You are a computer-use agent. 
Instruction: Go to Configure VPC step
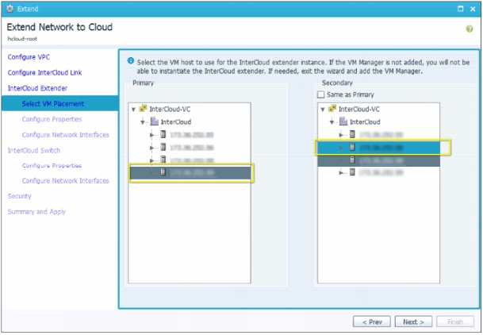pyautogui.click(x=29, y=57)
